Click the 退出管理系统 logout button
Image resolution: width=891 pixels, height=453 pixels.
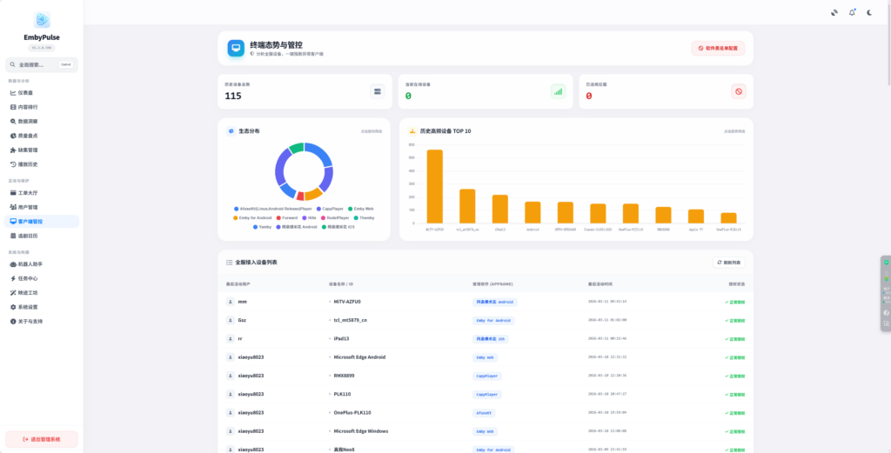point(42,439)
